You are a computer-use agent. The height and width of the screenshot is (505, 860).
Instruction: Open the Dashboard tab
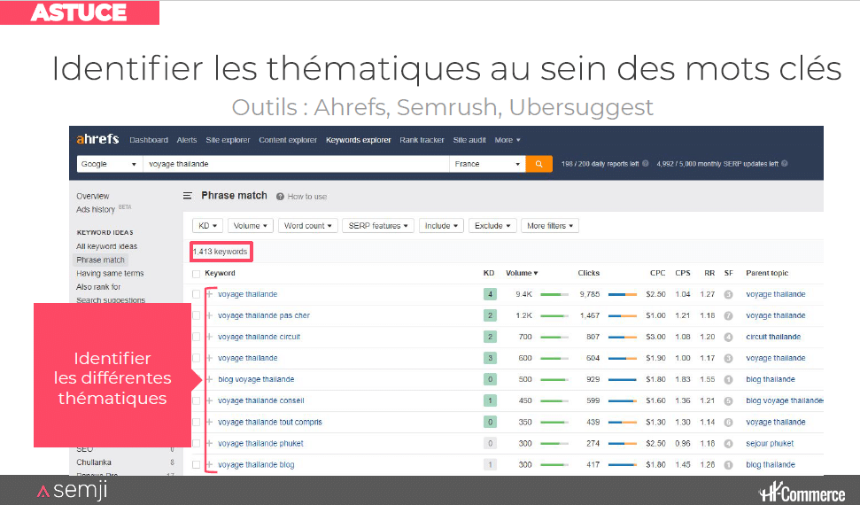point(149,140)
